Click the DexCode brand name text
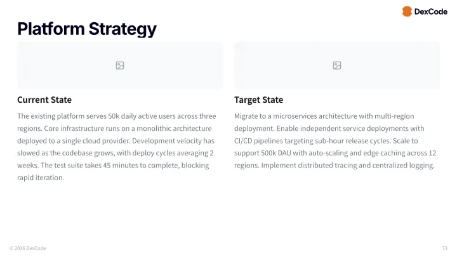 tap(430, 11)
